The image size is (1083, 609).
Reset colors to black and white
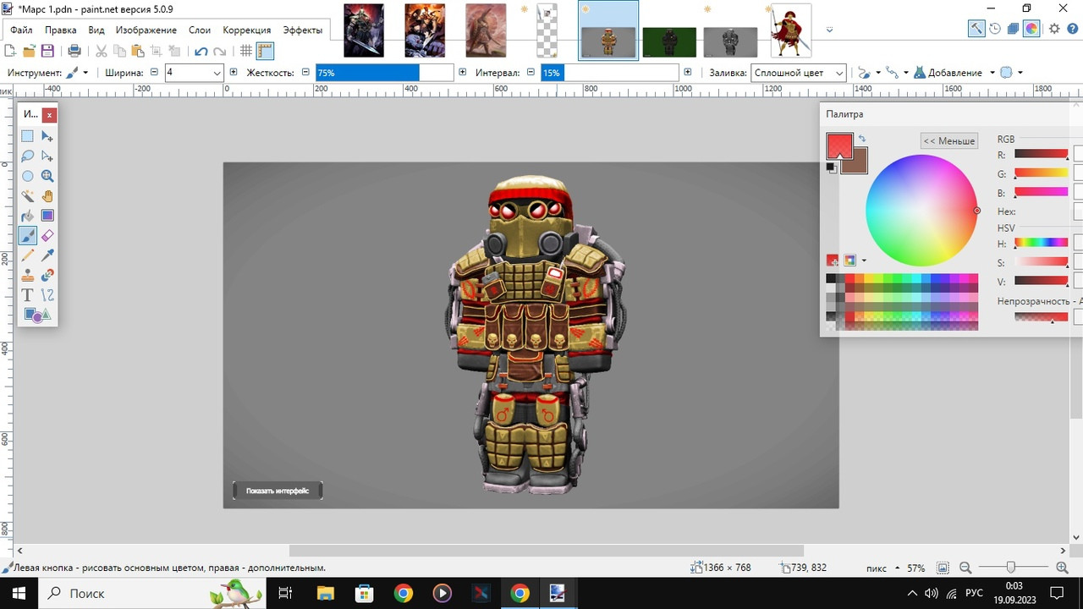(x=832, y=167)
